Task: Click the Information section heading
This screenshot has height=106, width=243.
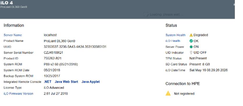Action: pos(14,25)
